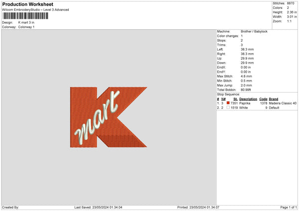Click the EndY value 0.00 in

(x=246, y=72)
